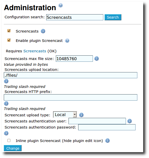Open info icon next to Screencasts checkbox

[43, 31]
